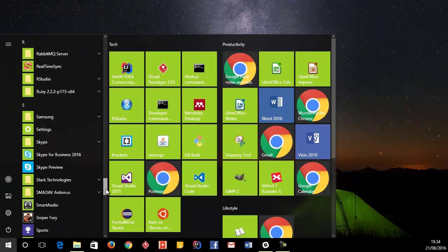Screen dimensions: 448x252
Task: Open the GIMP 2 tile
Action: coord(240,178)
